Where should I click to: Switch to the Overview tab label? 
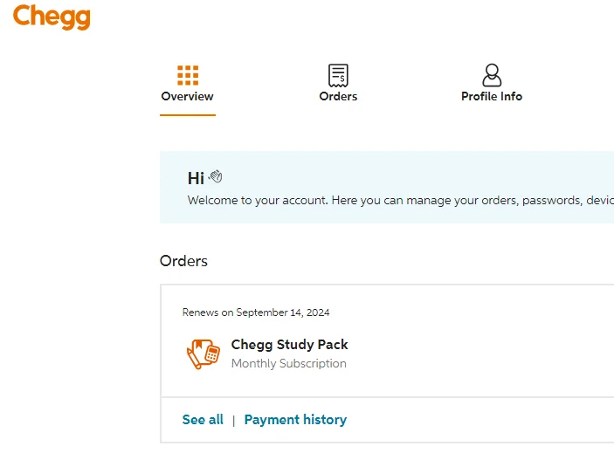point(187,96)
